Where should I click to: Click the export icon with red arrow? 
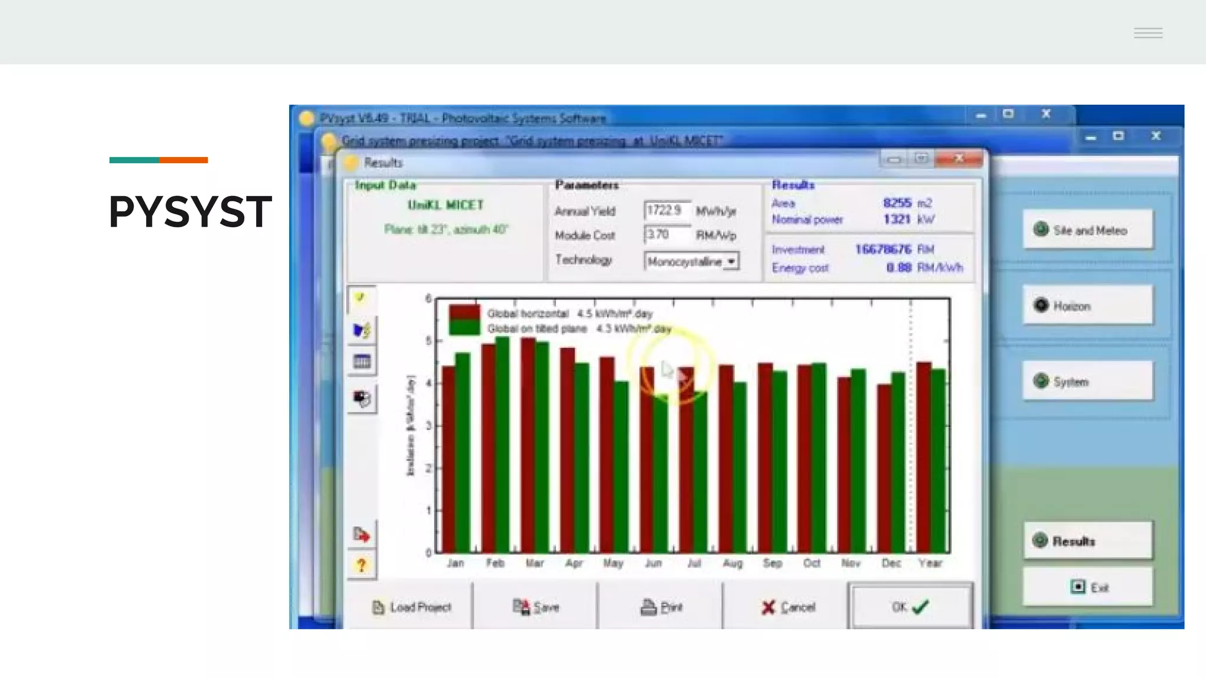[x=362, y=535]
